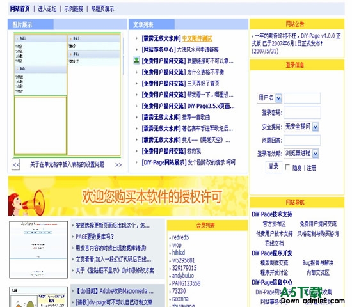352x307 pixels.
Task: Open the 推荐一首歌曲 article
Action: (x=196, y=118)
